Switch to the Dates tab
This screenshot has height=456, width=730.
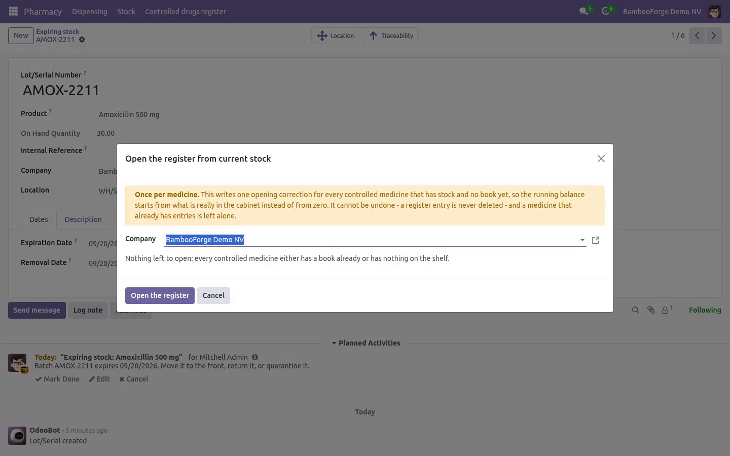[39, 219]
